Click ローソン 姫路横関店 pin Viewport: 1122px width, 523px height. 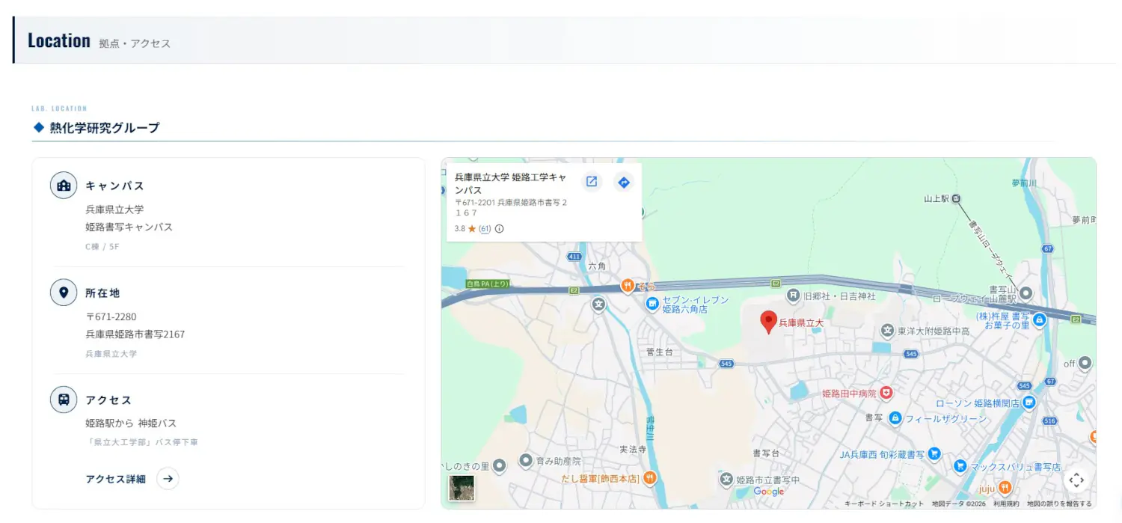1029,403
